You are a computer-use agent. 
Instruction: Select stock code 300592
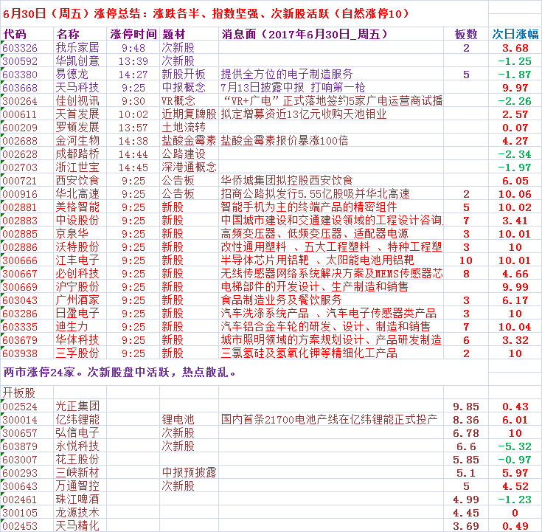pyautogui.click(x=27, y=61)
